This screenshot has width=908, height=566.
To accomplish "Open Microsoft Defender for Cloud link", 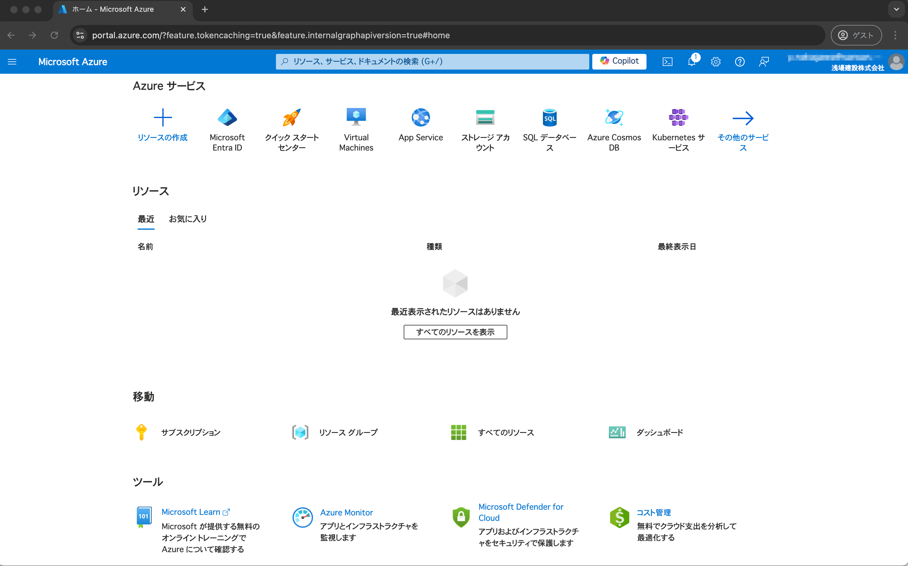I will 521,512.
